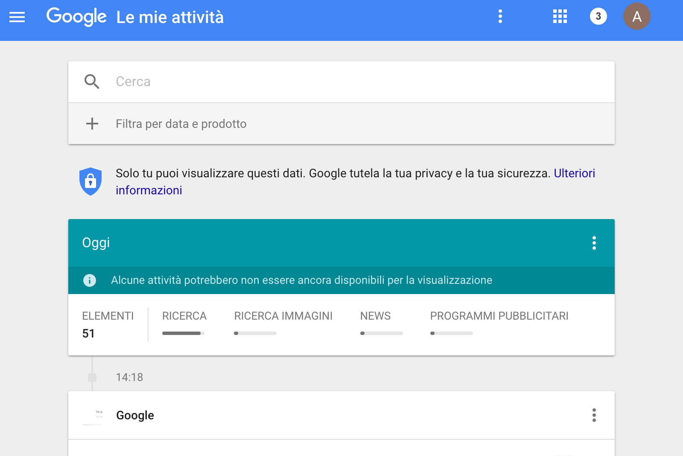The image size is (683, 456).
Task: Open Oggi card three-dot options
Action: click(x=594, y=243)
